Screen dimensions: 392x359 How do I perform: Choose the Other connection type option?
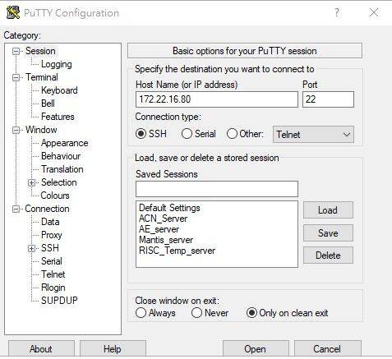[232, 134]
